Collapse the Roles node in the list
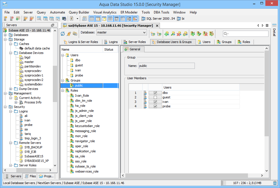 63,90
